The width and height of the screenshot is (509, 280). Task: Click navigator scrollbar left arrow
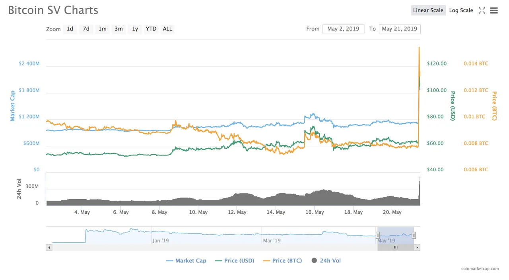tap(49, 247)
